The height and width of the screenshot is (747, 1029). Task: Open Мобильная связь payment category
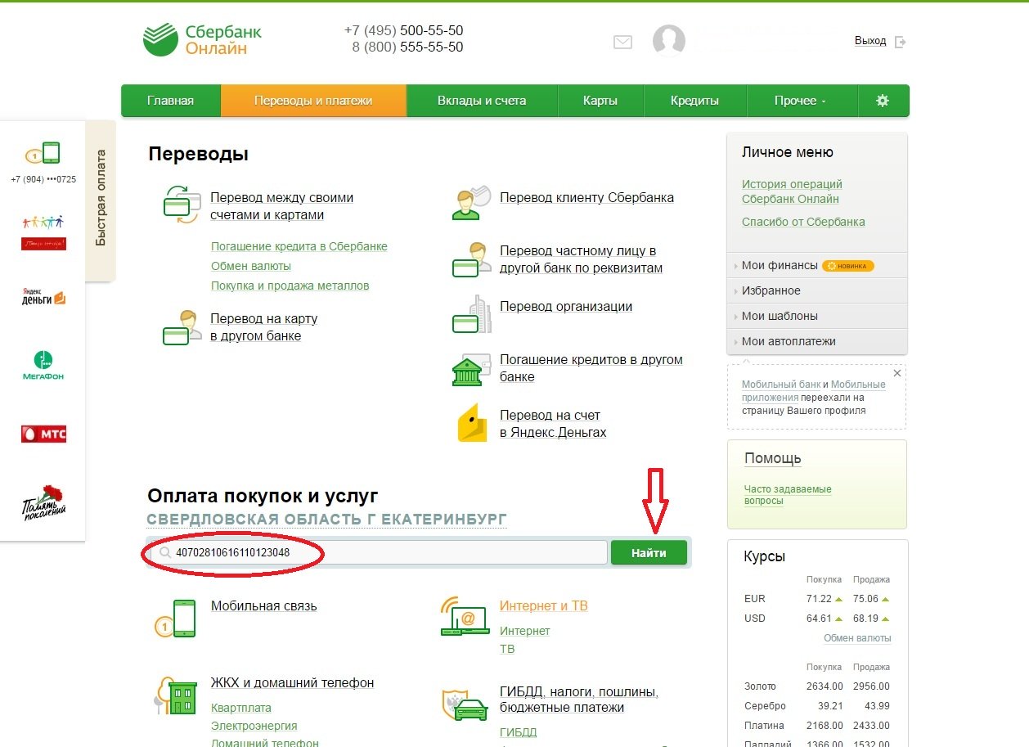pos(264,606)
